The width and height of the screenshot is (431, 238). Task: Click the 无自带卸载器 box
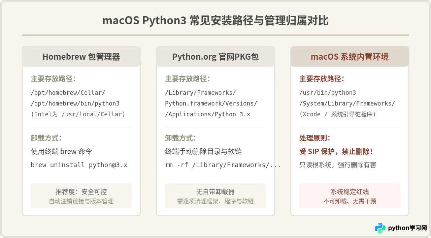click(x=215, y=196)
